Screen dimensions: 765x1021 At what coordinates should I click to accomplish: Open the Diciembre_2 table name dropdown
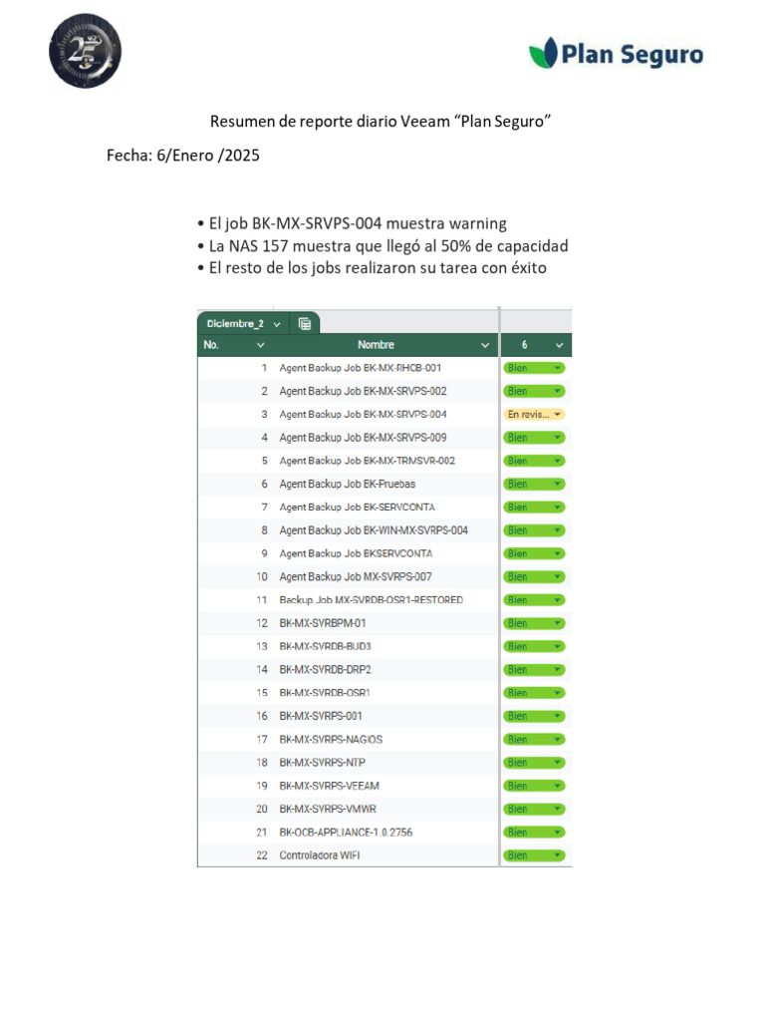click(276, 324)
